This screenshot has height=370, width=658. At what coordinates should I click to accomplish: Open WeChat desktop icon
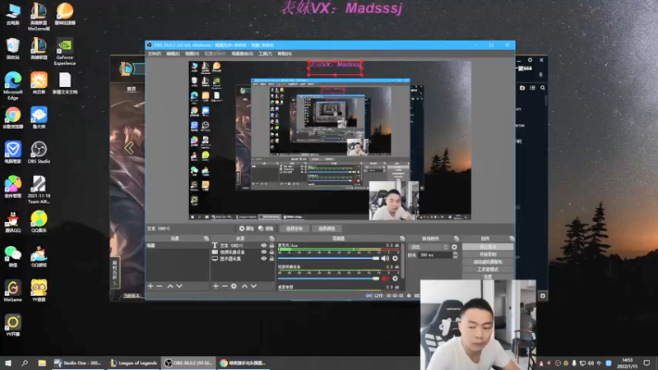13,257
